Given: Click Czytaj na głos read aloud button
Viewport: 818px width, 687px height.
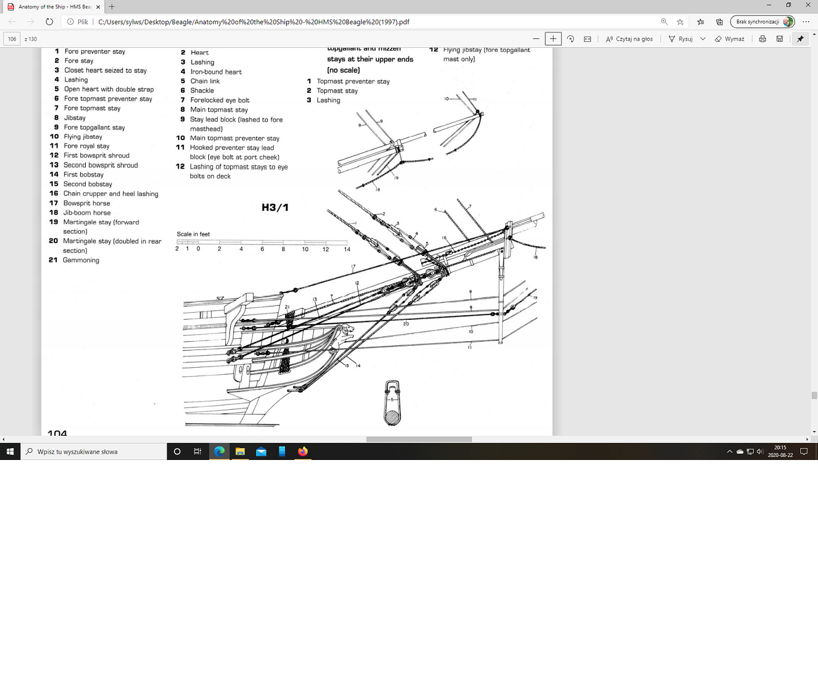Looking at the screenshot, I should 629,39.
